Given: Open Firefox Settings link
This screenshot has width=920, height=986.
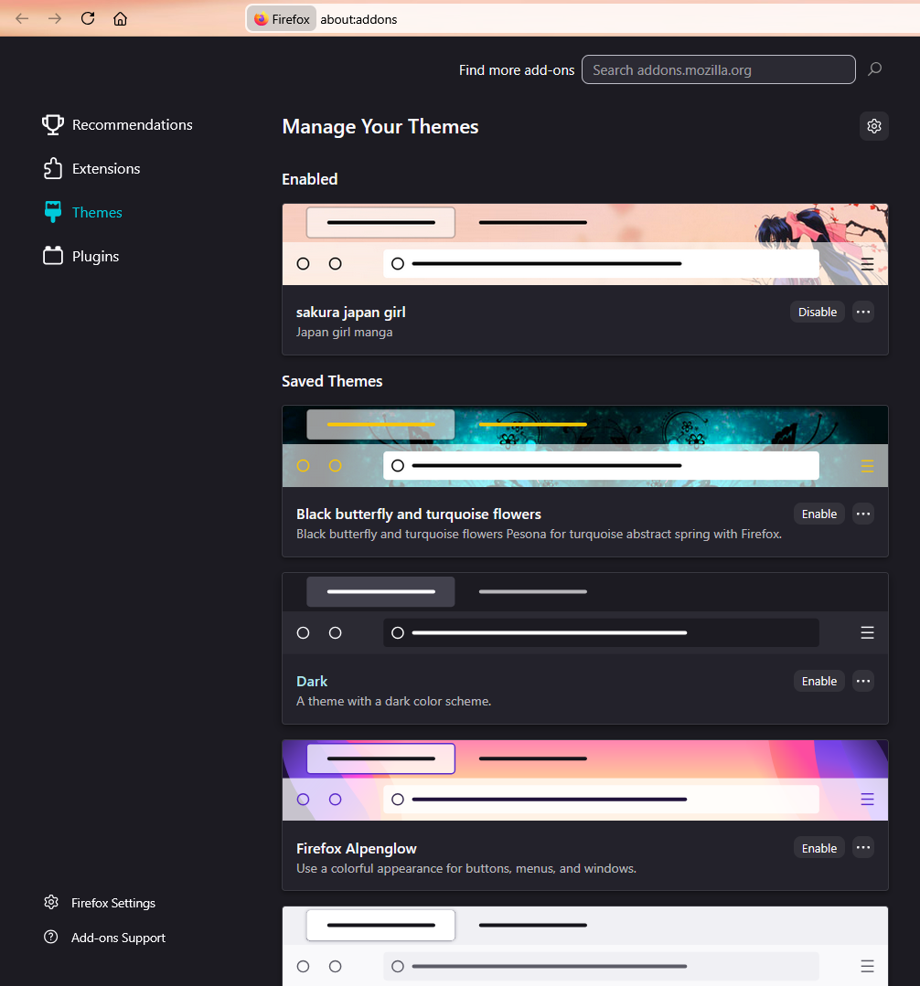Looking at the screenshot, I should [113, 903].
